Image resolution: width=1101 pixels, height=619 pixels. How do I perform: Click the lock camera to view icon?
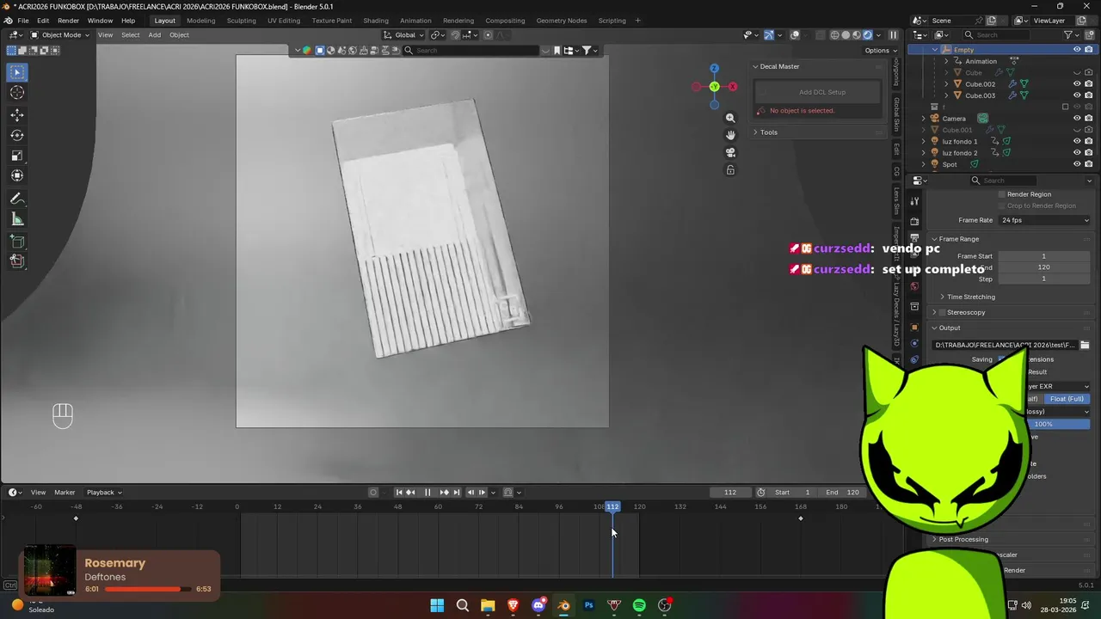pyautogui.click(x=730, y=170)
